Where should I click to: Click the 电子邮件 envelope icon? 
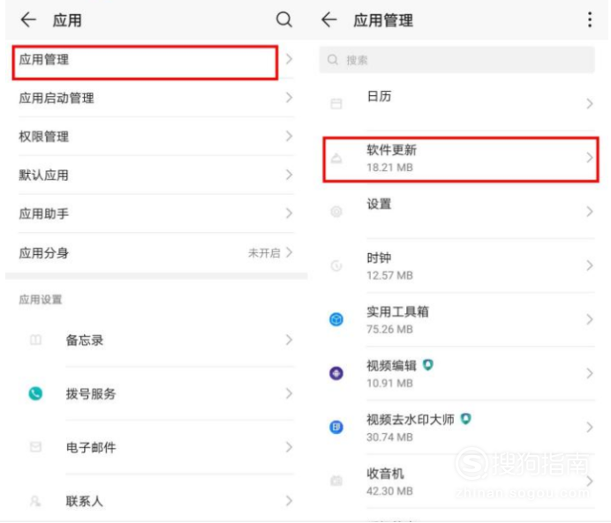[35, 447]
